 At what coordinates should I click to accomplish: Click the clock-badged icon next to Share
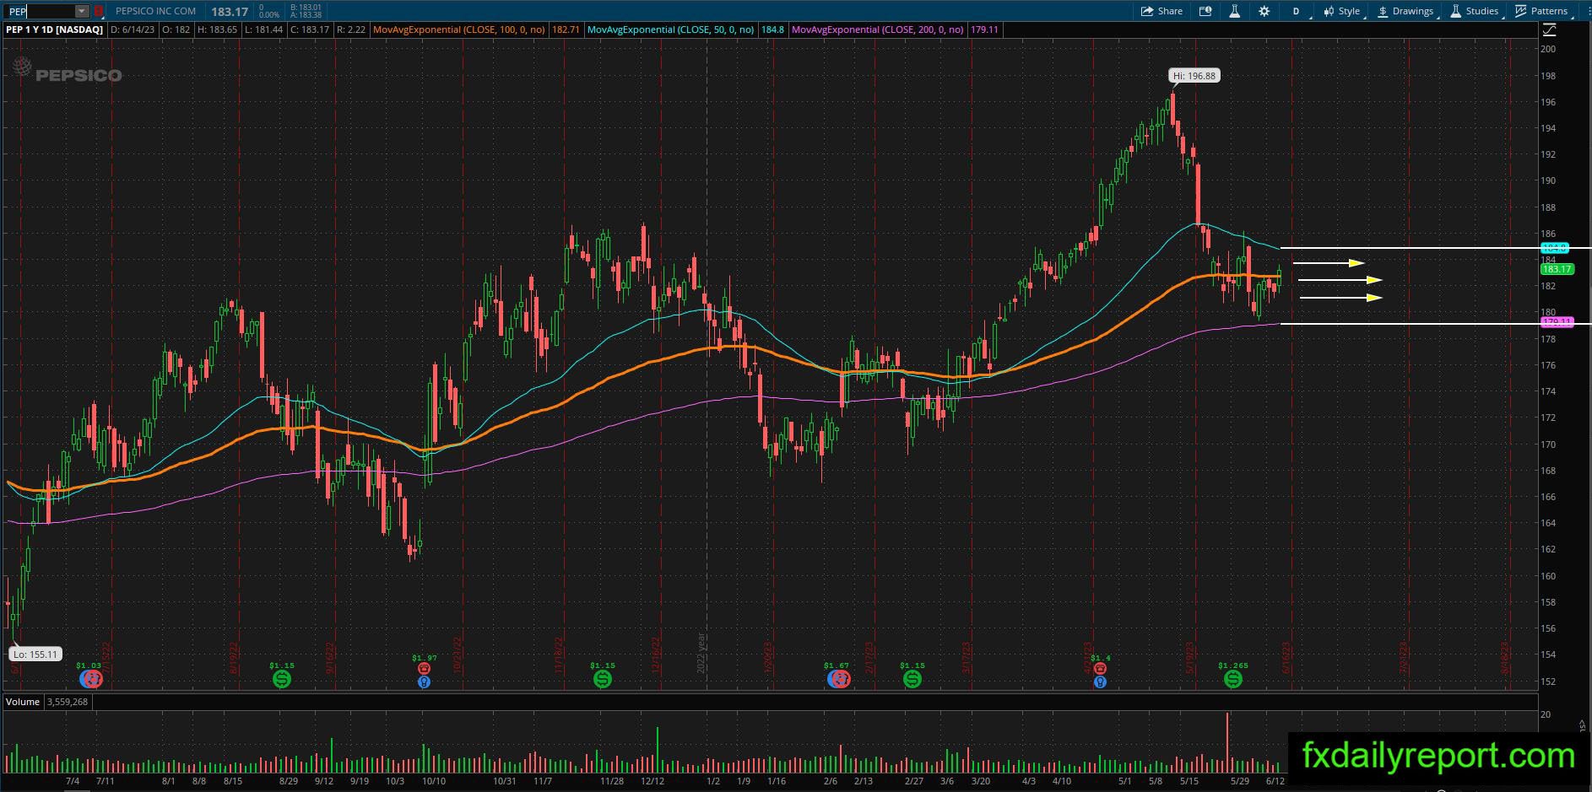click(x=1205, y=11)
